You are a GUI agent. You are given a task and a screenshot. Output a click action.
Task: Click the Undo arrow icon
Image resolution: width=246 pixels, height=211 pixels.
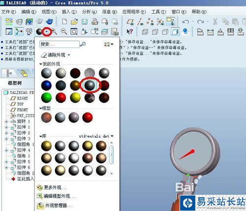185,22
